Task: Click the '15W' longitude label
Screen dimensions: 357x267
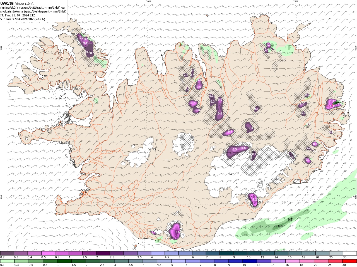Action: pos(295,1)
